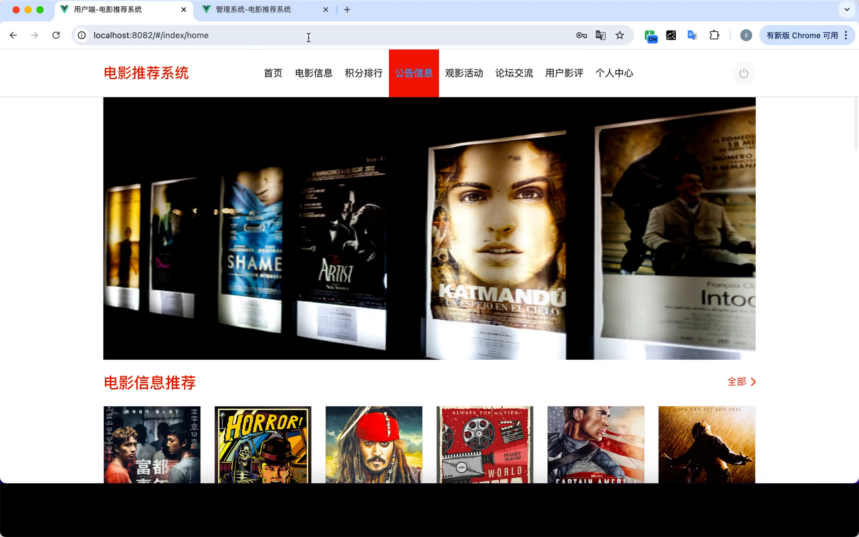Screen dimensions: 859x537
Task: View site information icon in address bar
Action: (x=82, y=35)
